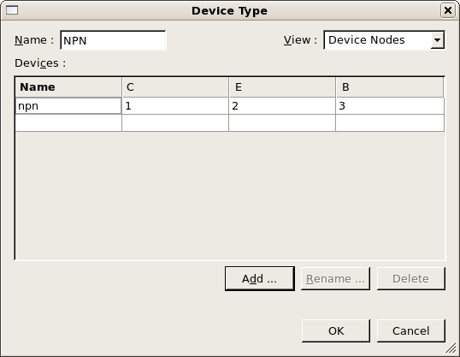Open the View dropdown arrow
Image resolution: width=460 pixels, height=357 pixels.
pos(438,40)
